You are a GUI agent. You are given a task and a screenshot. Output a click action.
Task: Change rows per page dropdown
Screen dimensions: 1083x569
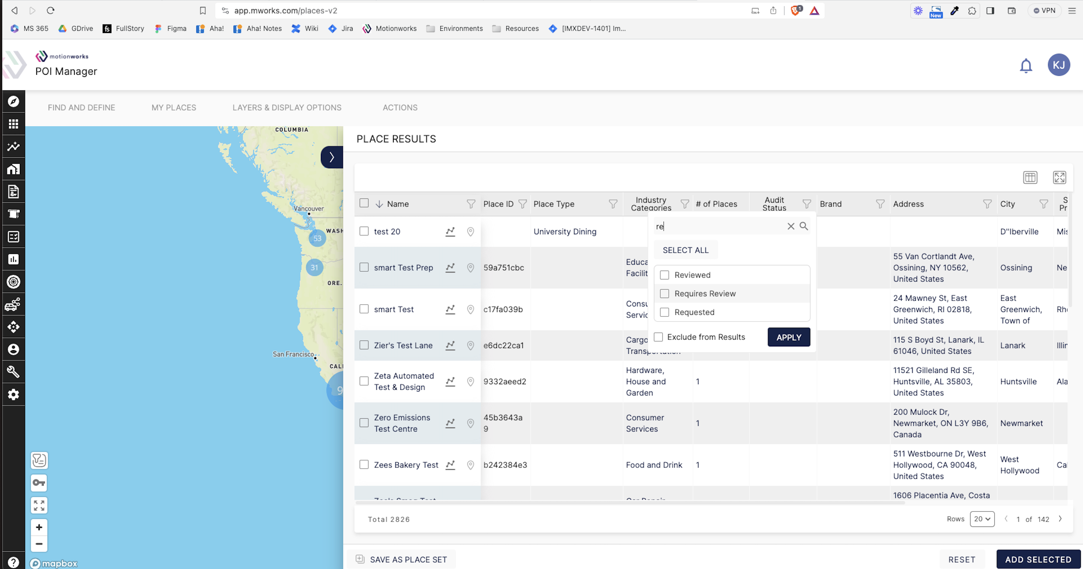982,519
